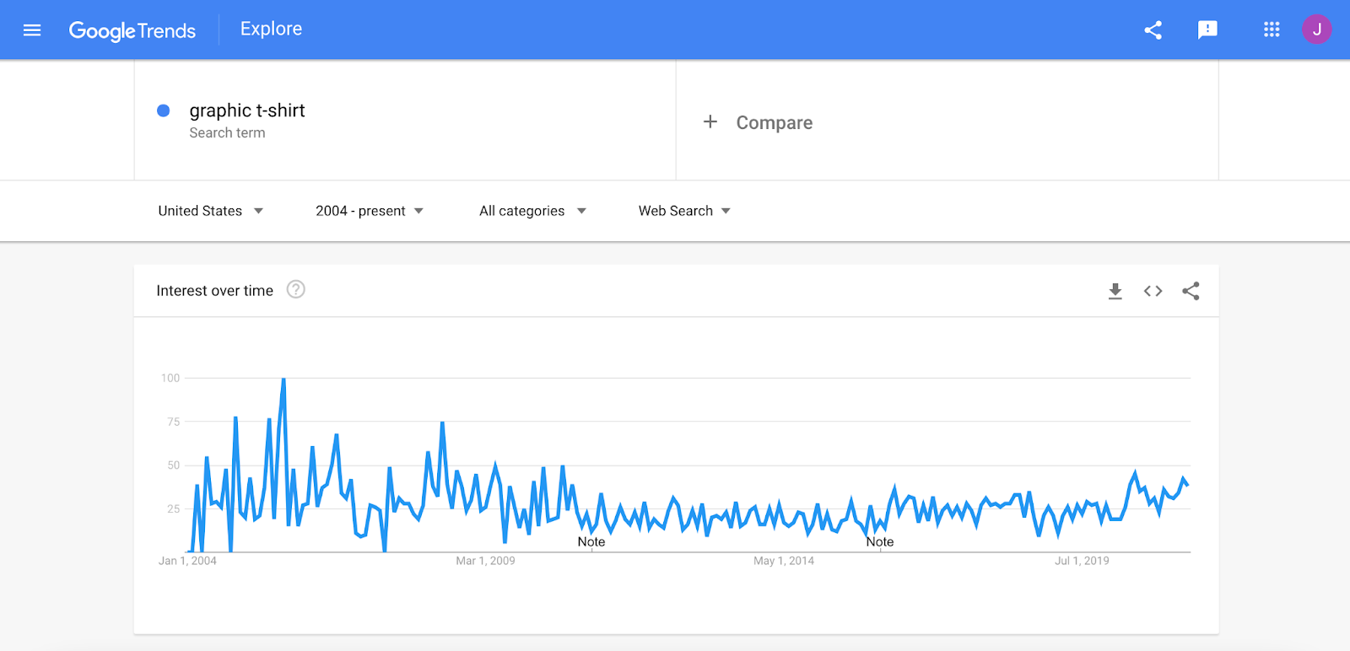This screenshot has height=651, width=1350.
Task: Open the Web Search type dropdown
Action: point(684,211)
